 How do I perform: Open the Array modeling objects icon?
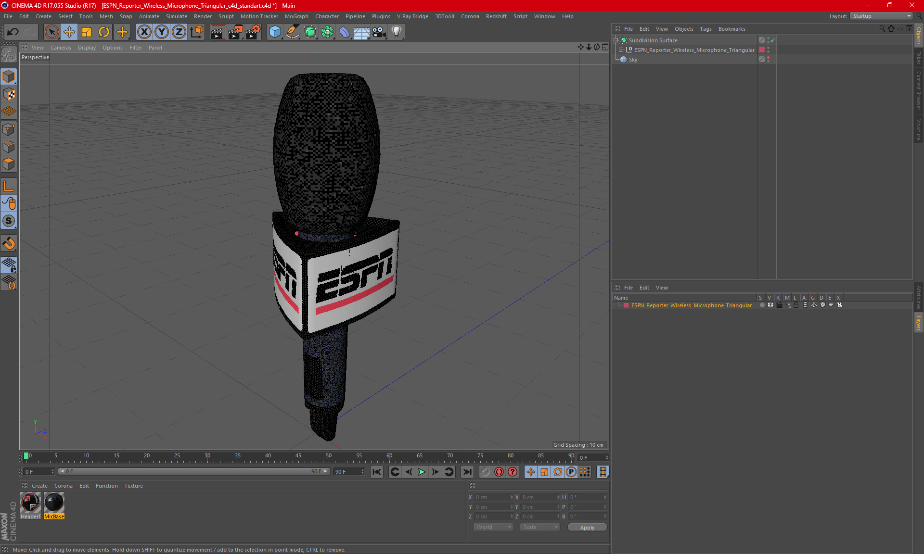coord(327,32)
